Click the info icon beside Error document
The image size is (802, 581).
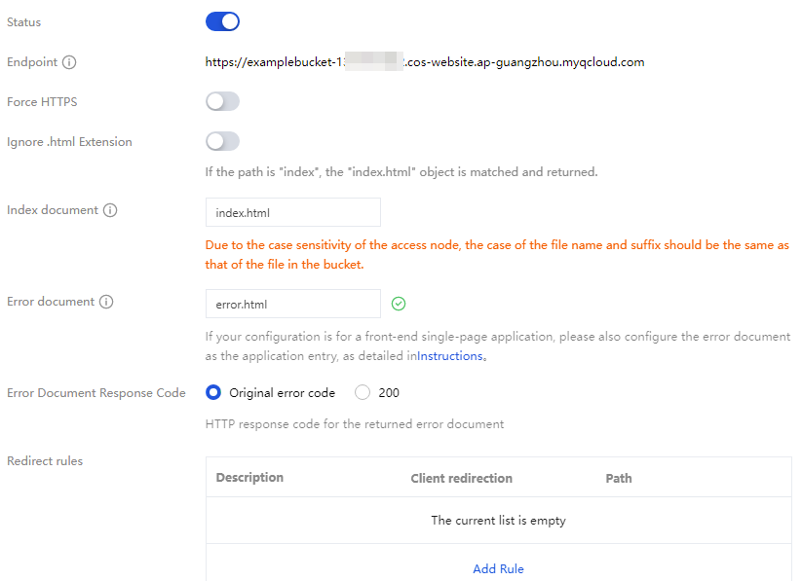[x=106, y=302]
